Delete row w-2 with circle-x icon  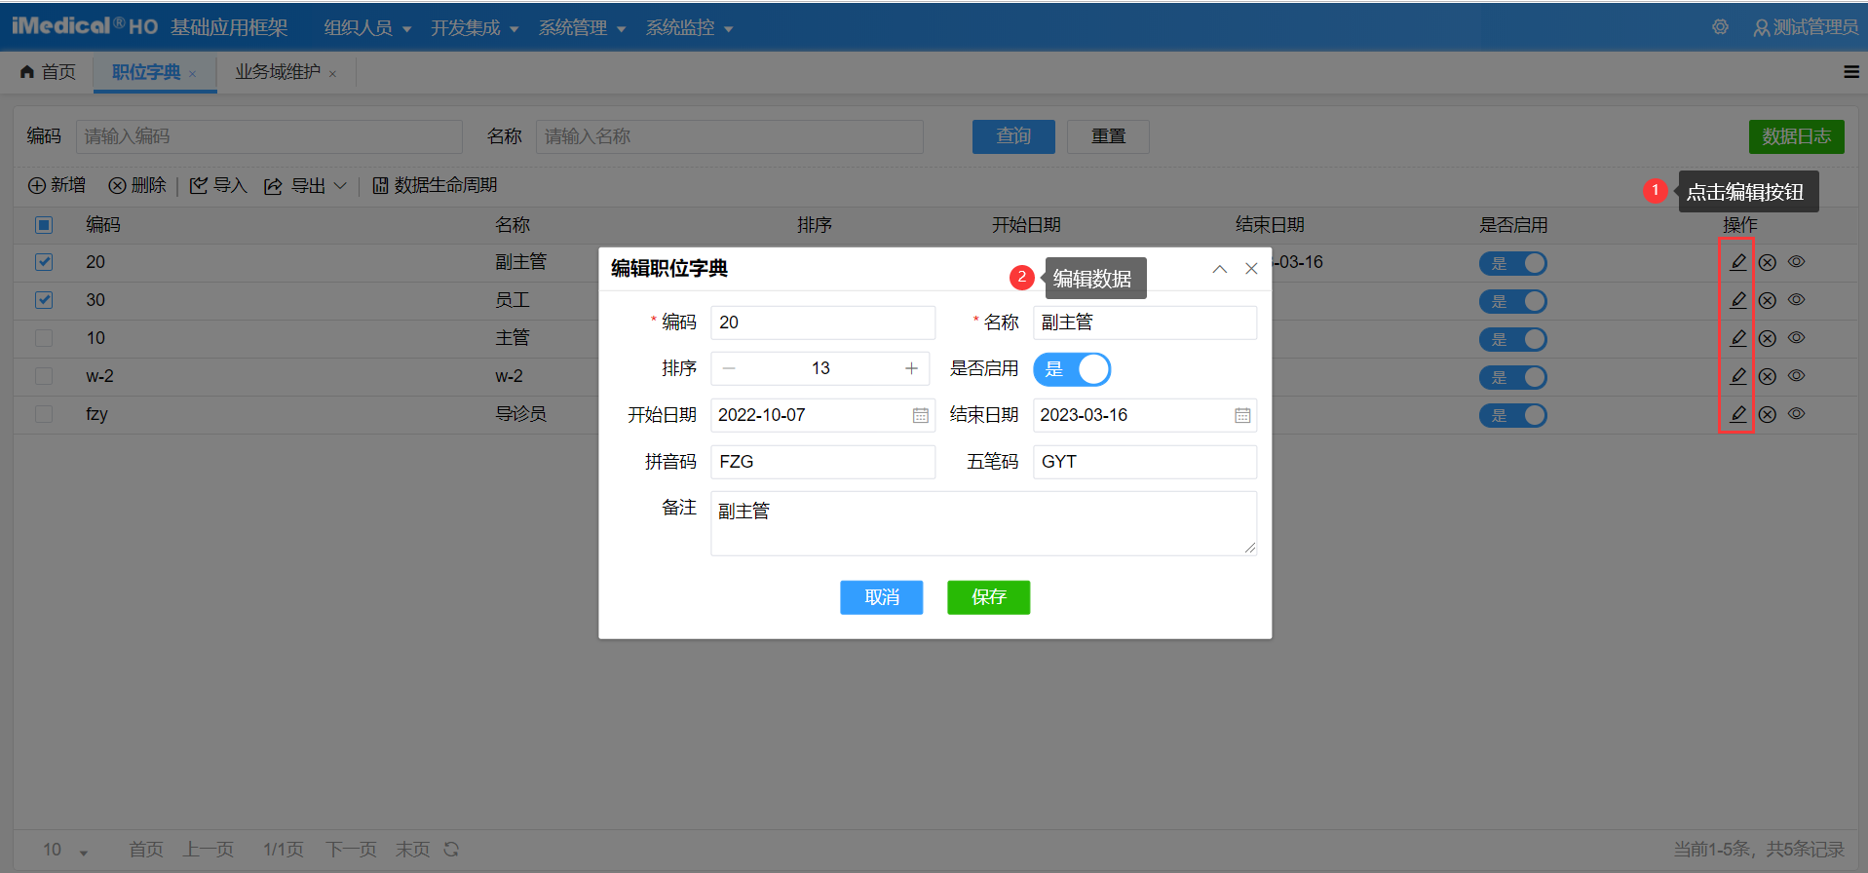(1768, 376)
